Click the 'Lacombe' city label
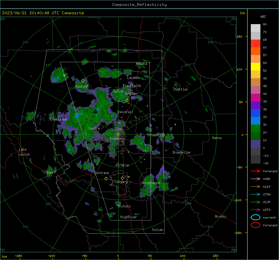279x260 pixels. click(134, 78)
